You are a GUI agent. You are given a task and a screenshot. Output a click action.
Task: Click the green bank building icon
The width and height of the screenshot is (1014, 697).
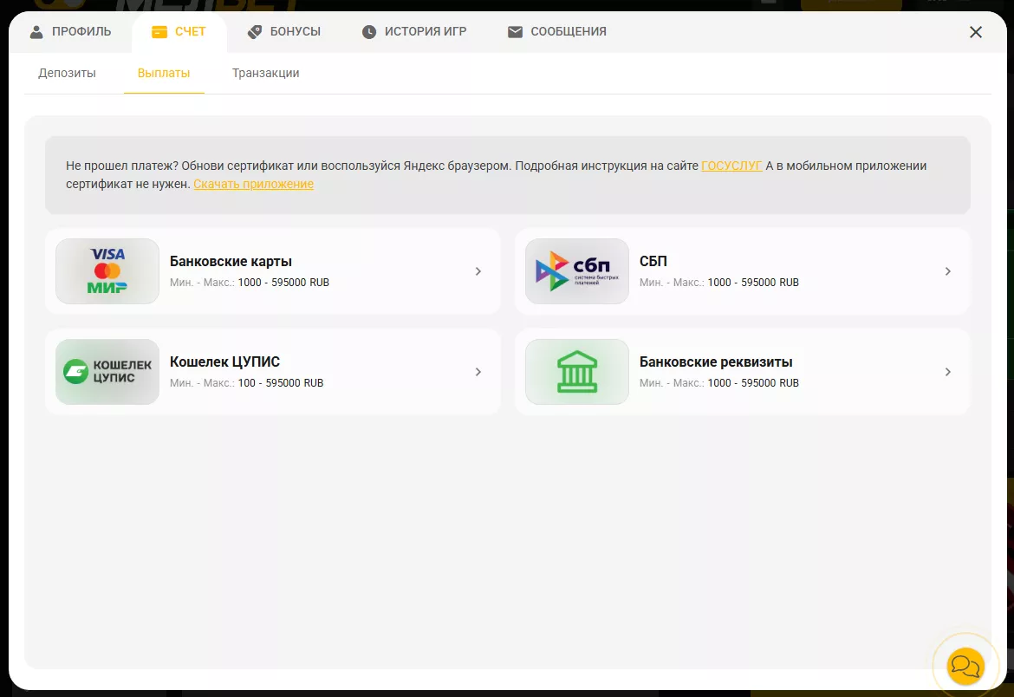(576, 371)
